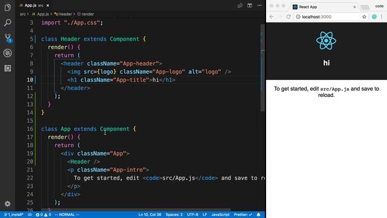The width and height of the screenshot is (387, 218).
Task: Open the Explorer files view
Action: point(8,7)
